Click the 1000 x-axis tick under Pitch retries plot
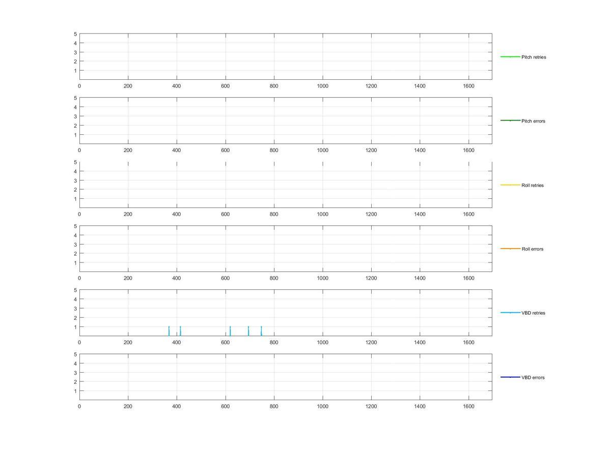Image resolution: width=611 pixels, height=450 pixels. (322, 86)
